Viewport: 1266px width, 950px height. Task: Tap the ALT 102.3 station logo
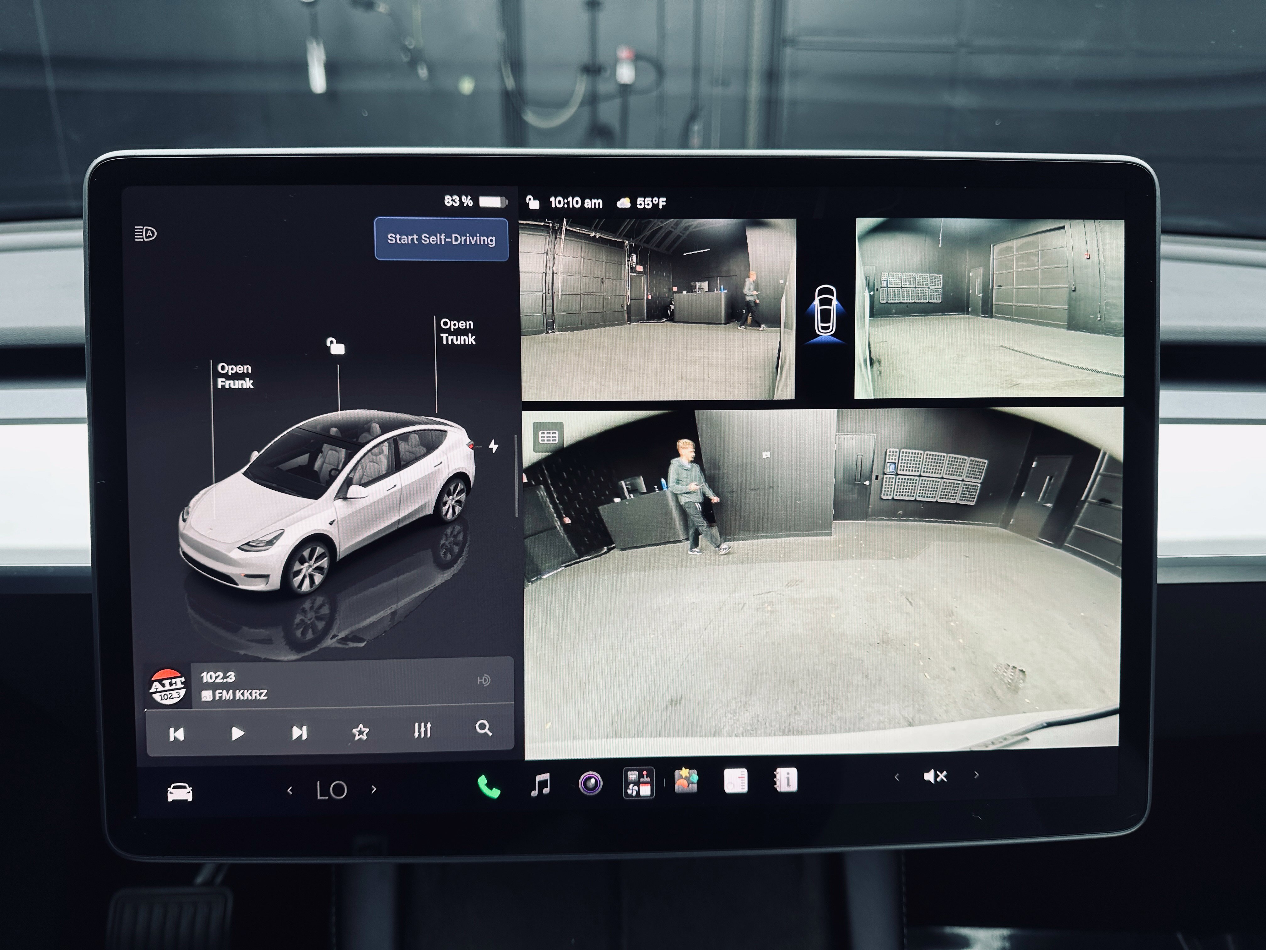click(168, 687)
